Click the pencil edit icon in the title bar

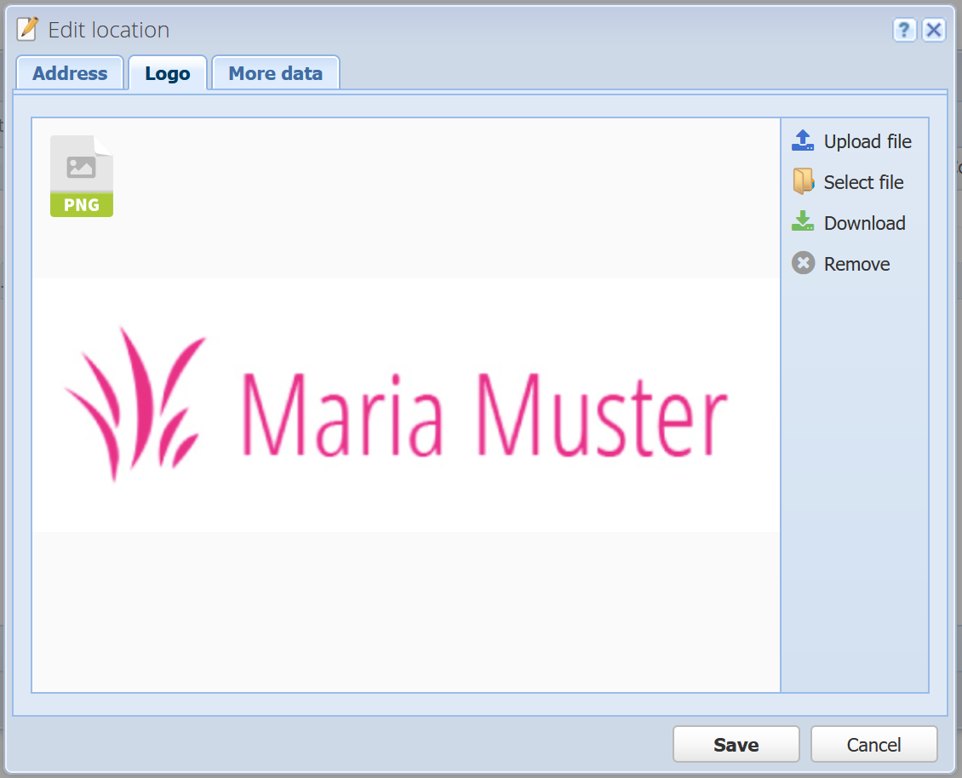[27, 29]
